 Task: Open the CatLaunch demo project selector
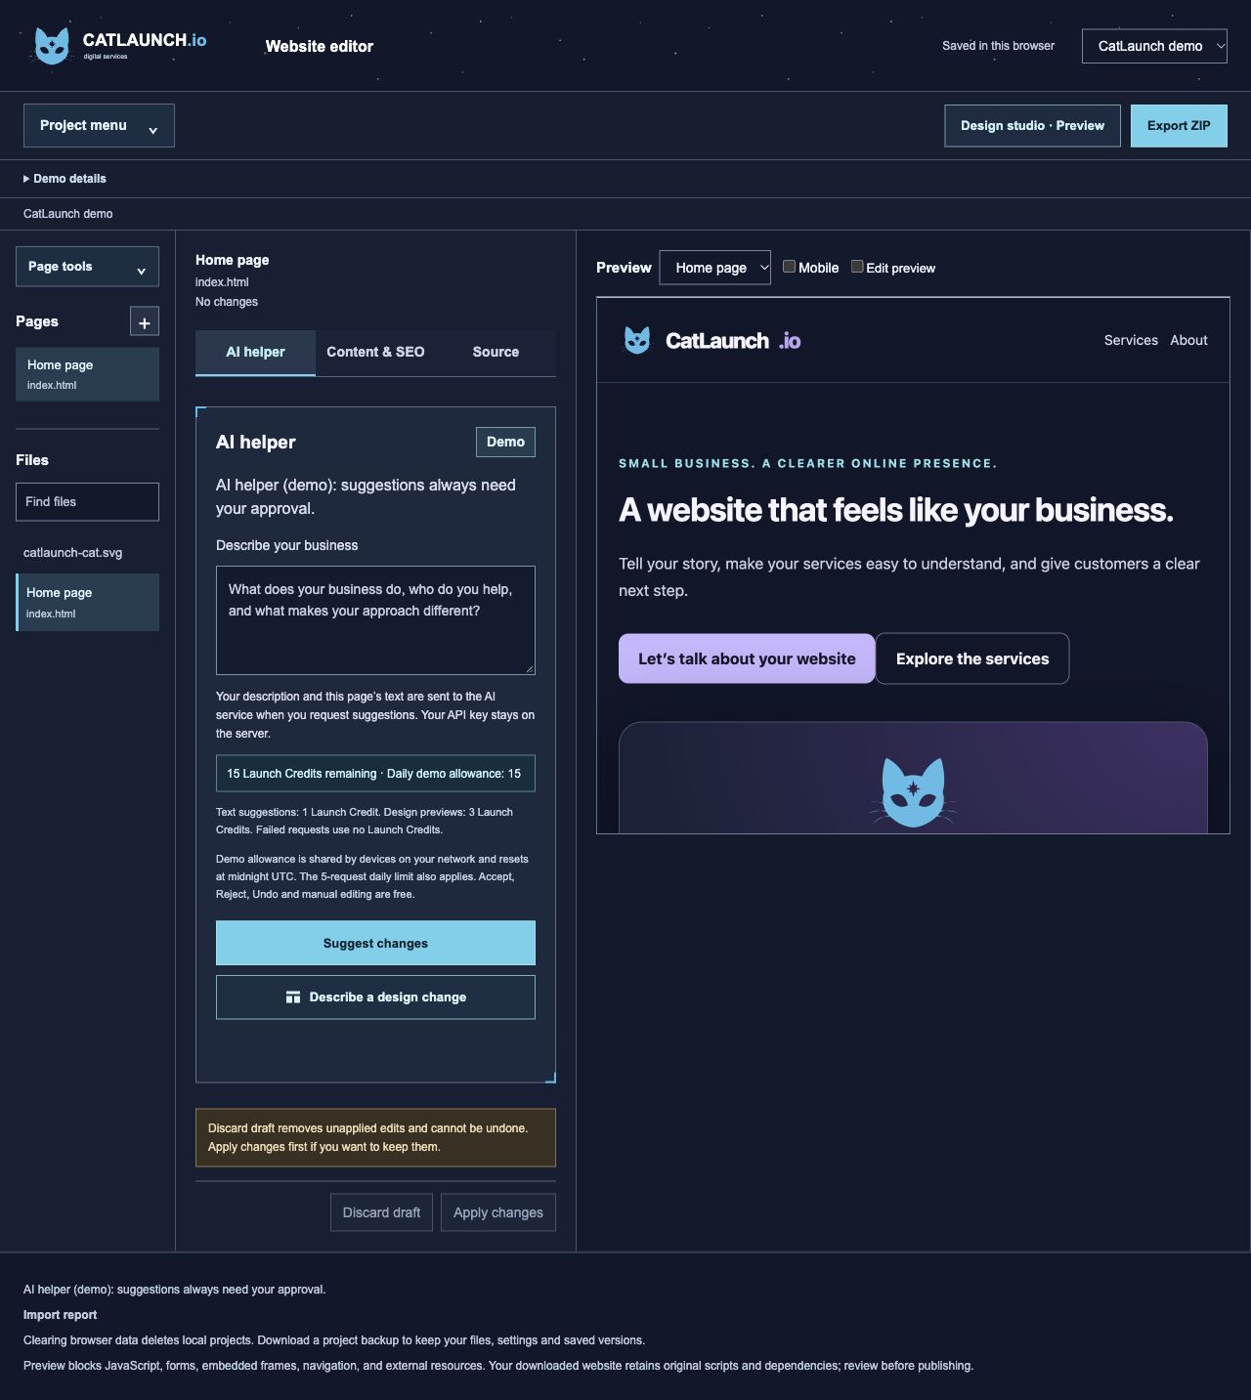click(1154, 46)
